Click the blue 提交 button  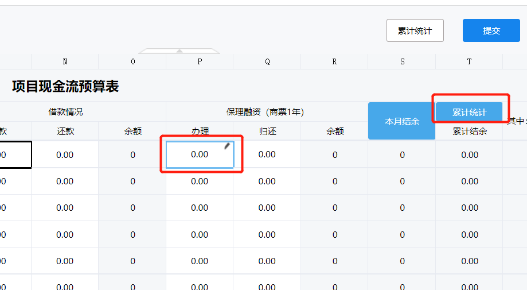click(x=491, y=30)
